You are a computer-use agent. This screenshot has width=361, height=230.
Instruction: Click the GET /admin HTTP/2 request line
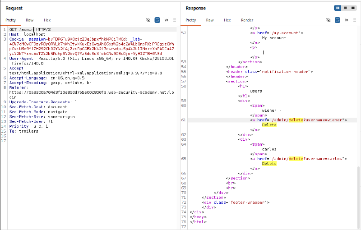coord(30,29)
